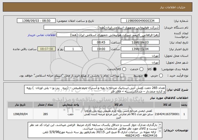
Task: Click the request creator field زهرا فراهانی
Action: click(108, 35)
